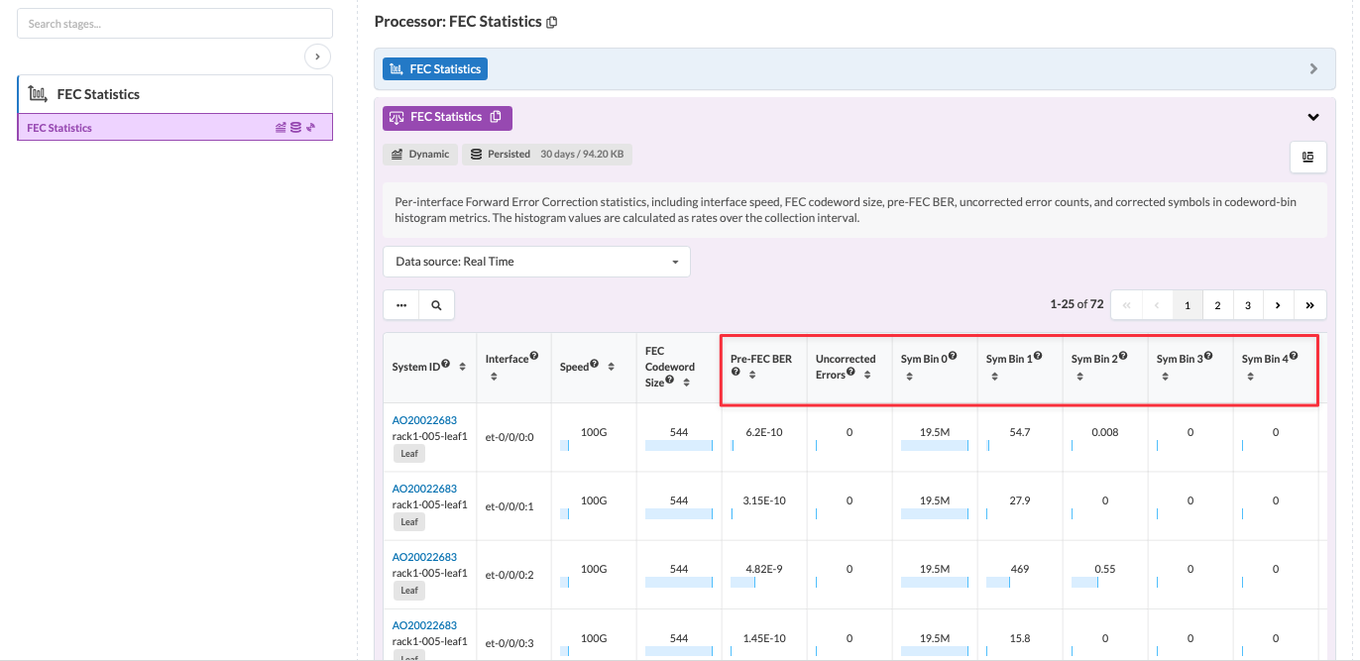The width and height of the screenshot is (1360, 661).
Task: Show help for Interface column
Action: (x=534, y=357)
